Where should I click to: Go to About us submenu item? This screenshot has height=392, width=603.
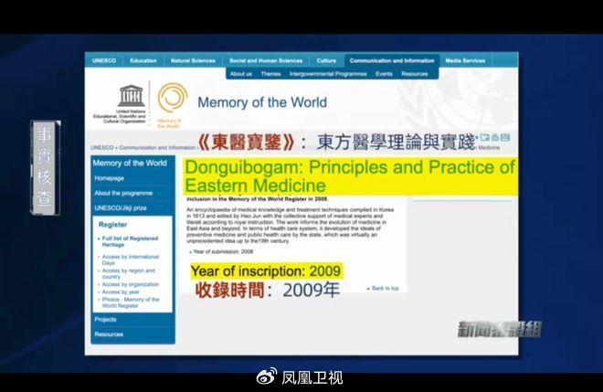tap(241, 74)
